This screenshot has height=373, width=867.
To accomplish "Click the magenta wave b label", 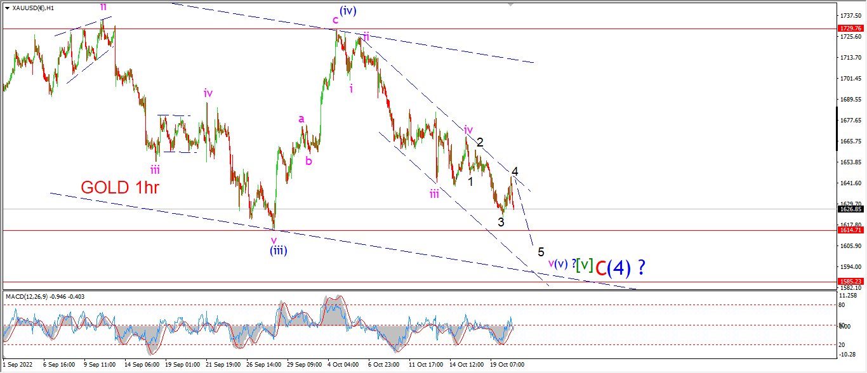I will point(308,160).
